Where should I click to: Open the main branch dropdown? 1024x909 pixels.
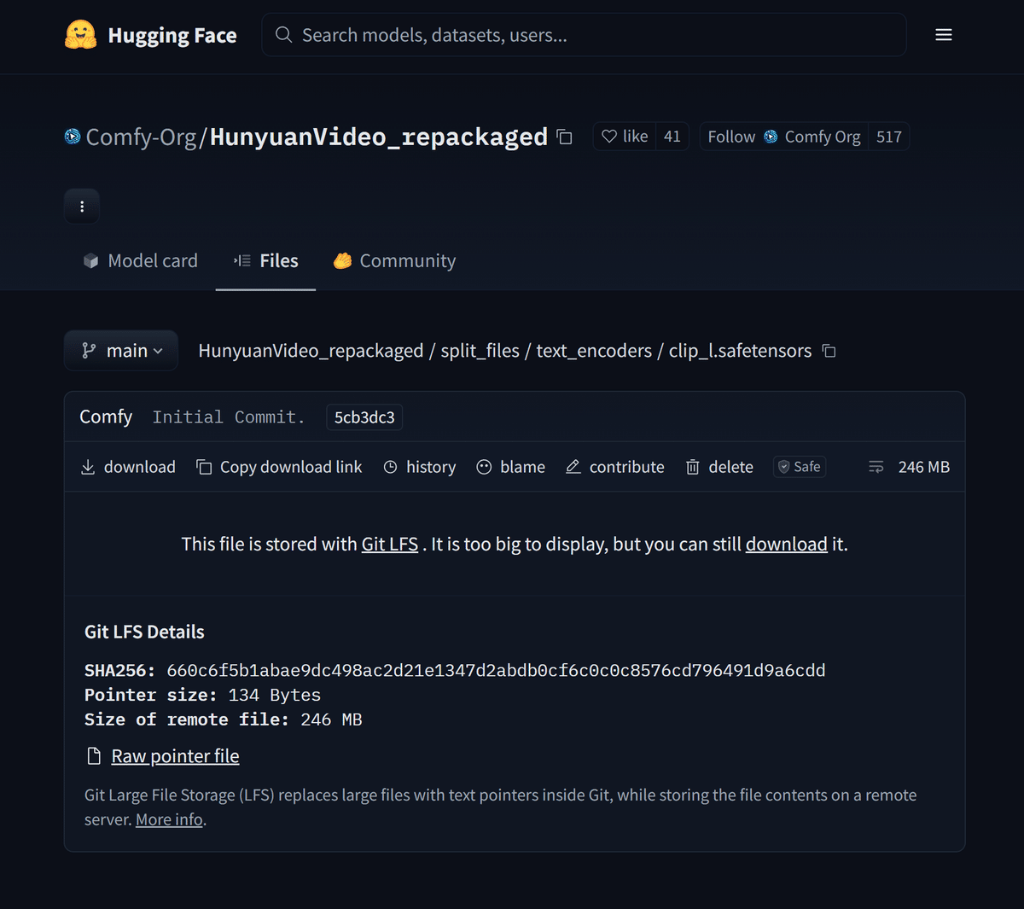pyautogui.click(x=121, y=351)
